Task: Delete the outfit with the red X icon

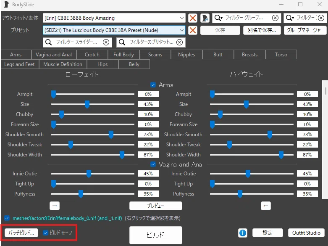Action: [x=193, y=18]
